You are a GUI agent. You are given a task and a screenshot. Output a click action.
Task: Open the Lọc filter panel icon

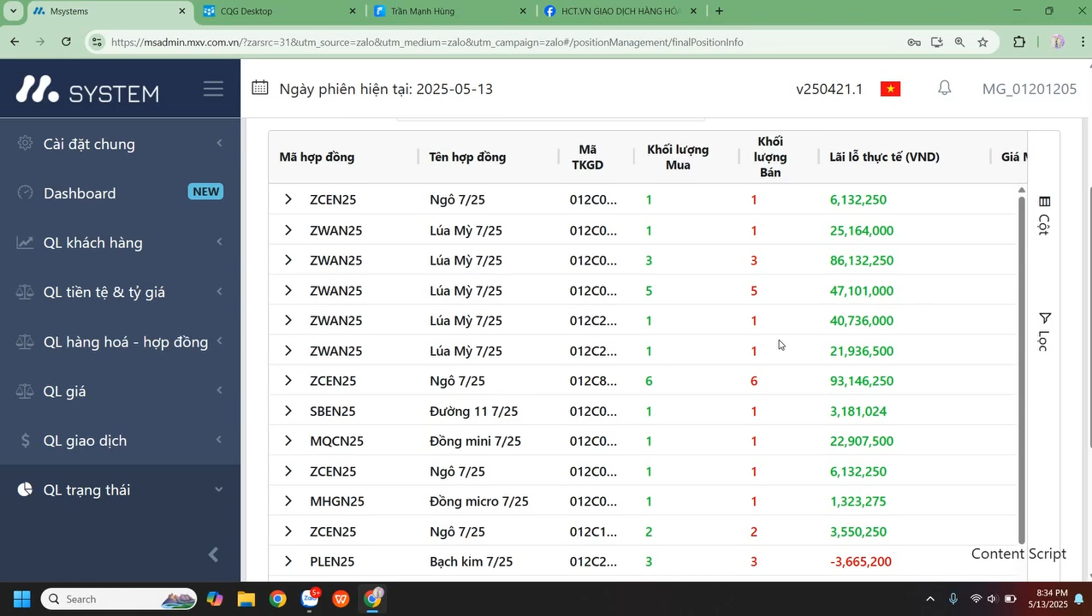[1044, 330]
